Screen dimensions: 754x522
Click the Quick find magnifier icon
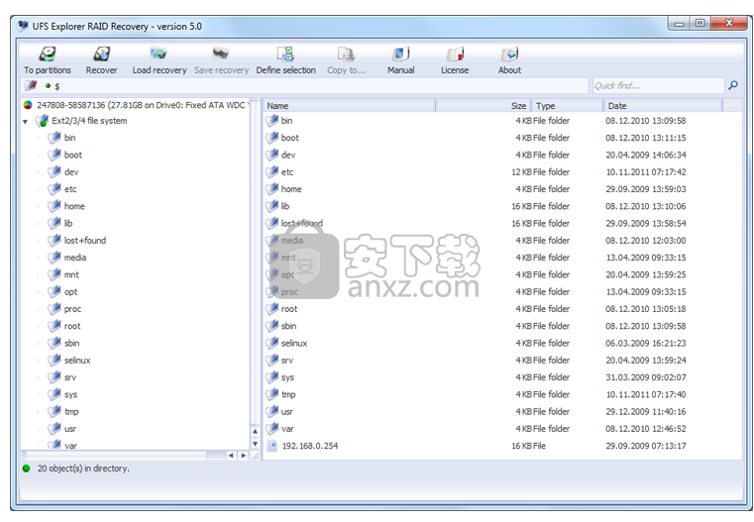(x=733, y=85)
